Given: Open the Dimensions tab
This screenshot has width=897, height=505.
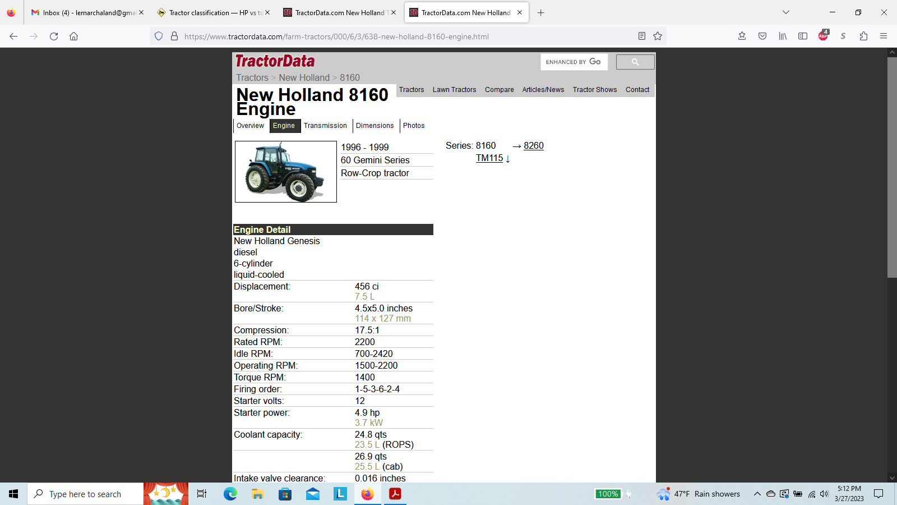Looking at the screenshot, I should 374,126.
